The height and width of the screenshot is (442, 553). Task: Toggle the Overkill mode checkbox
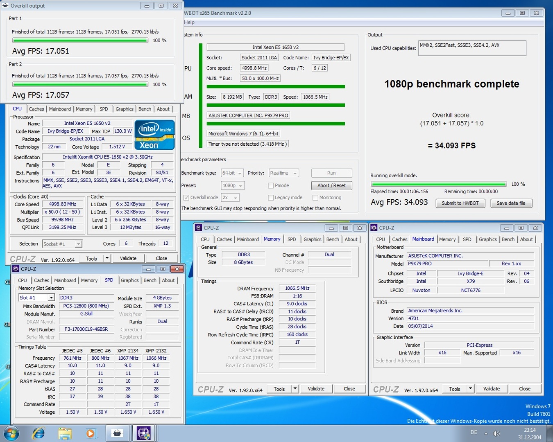point(186,198)
